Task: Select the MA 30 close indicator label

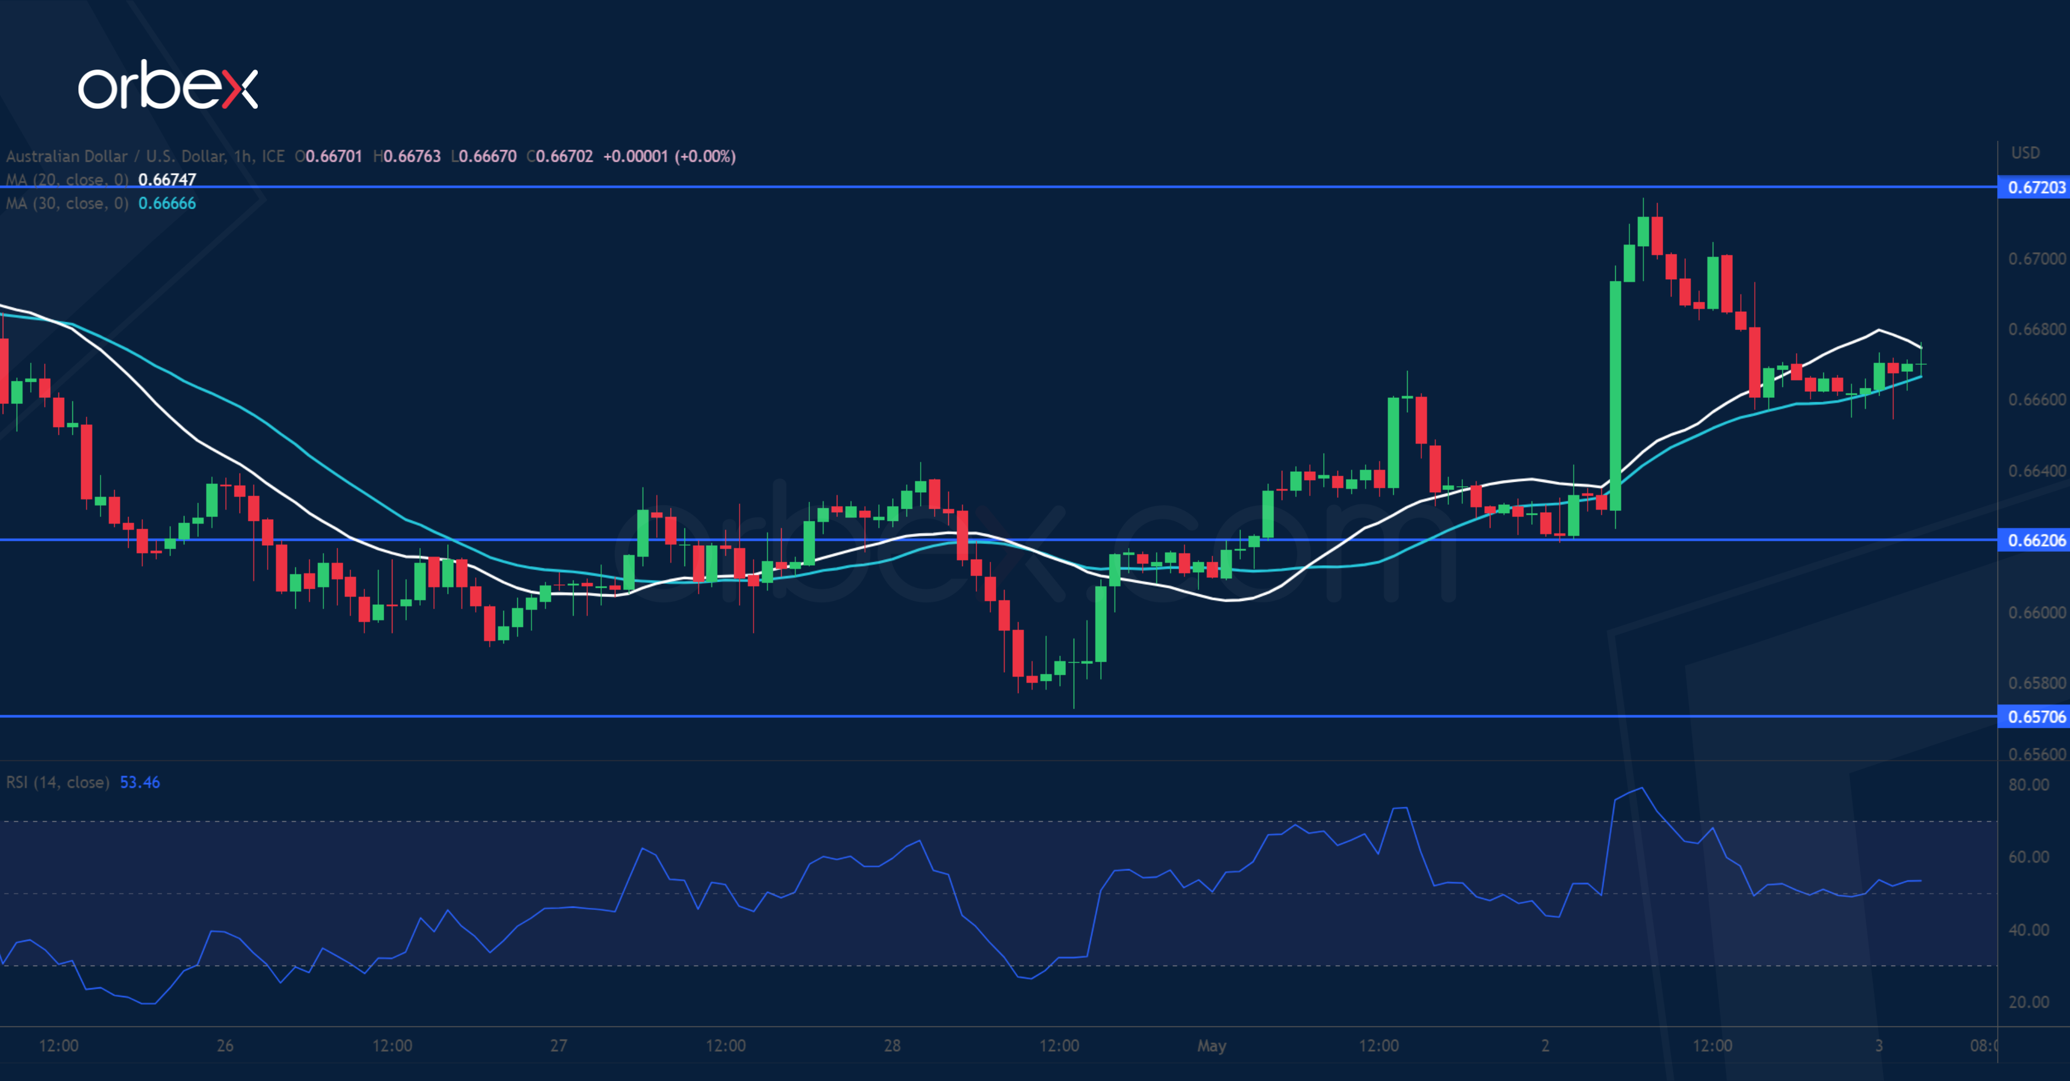Action: [x=67, y=203]
